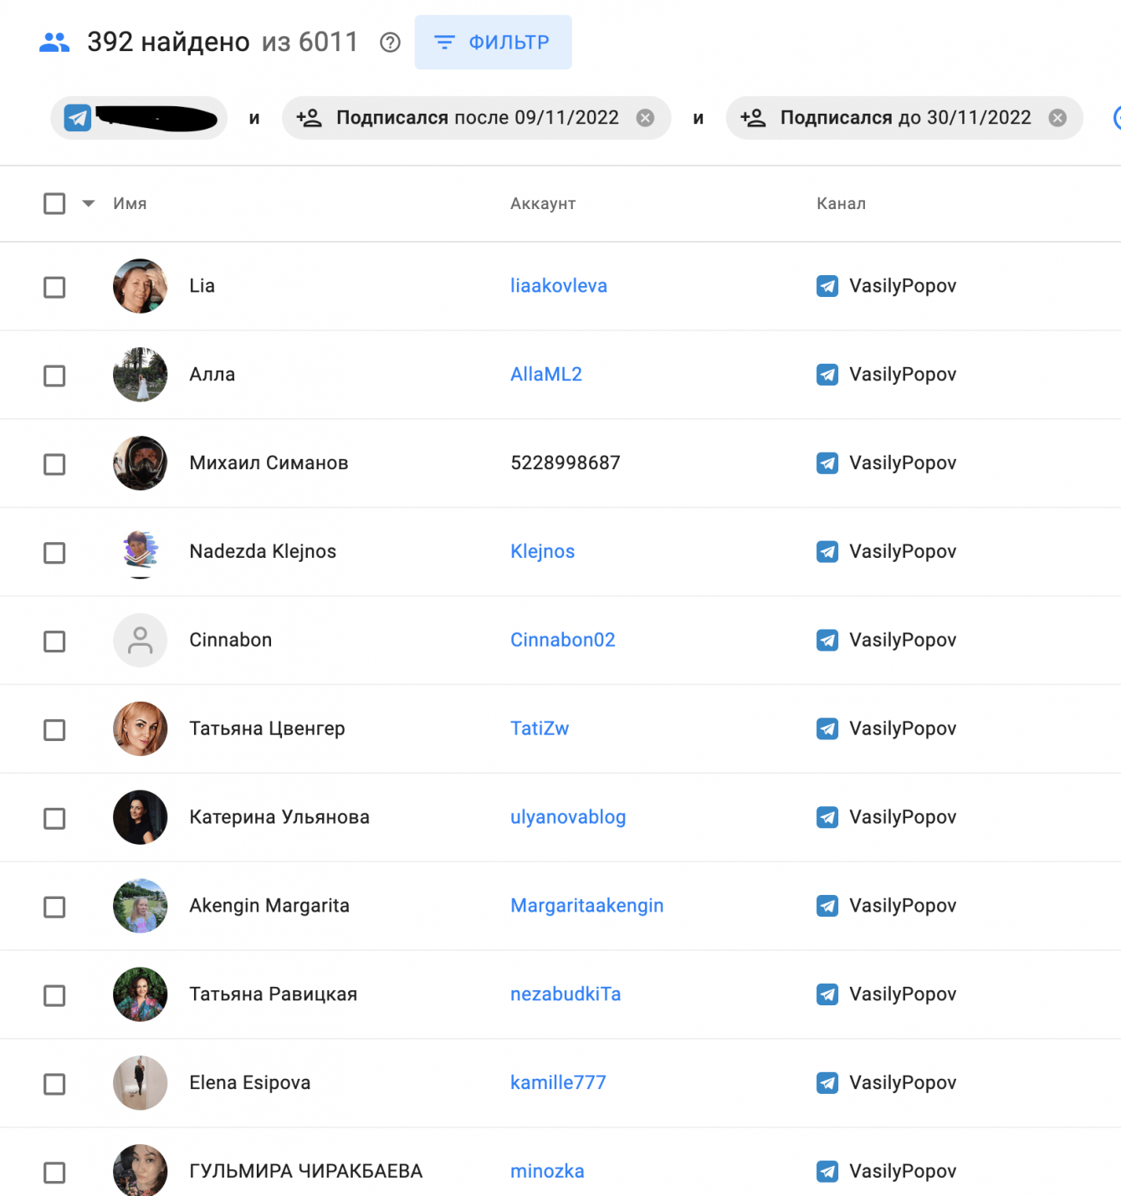Tick the checkbox next to Cinnabon
The width and height of the screenshot is (1121, 1196).
coord(54,641)
